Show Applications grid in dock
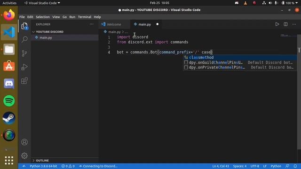This screenshot has width=301, height=169. pos(9,160)
